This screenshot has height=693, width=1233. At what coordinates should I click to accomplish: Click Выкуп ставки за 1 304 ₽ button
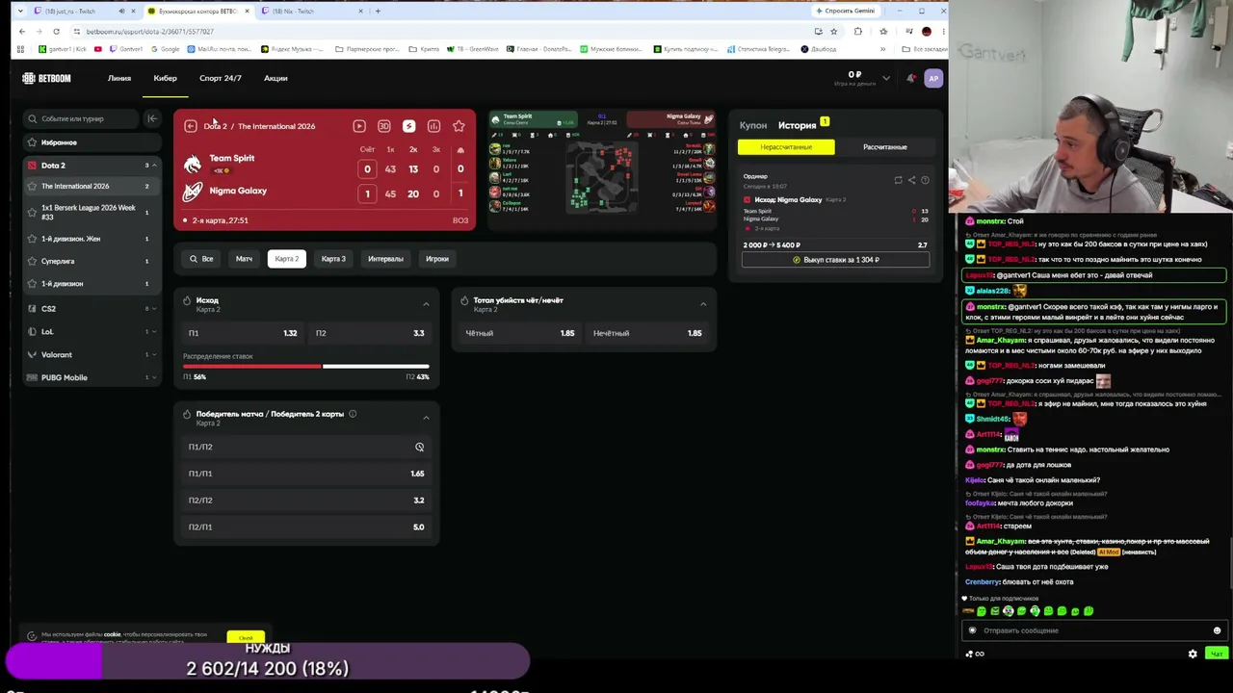tap(835, 260)
